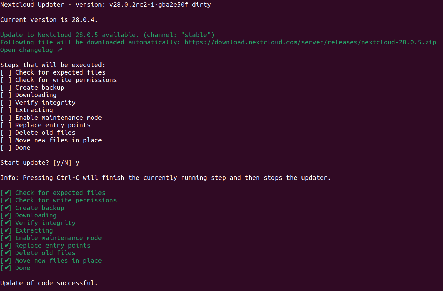Click the green checkmark beside Extracting
443x291 pixels.
(8, 230)
